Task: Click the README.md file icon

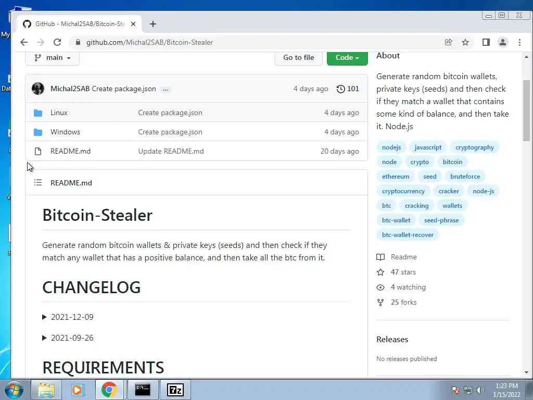Action: click(x=38, y=152)
